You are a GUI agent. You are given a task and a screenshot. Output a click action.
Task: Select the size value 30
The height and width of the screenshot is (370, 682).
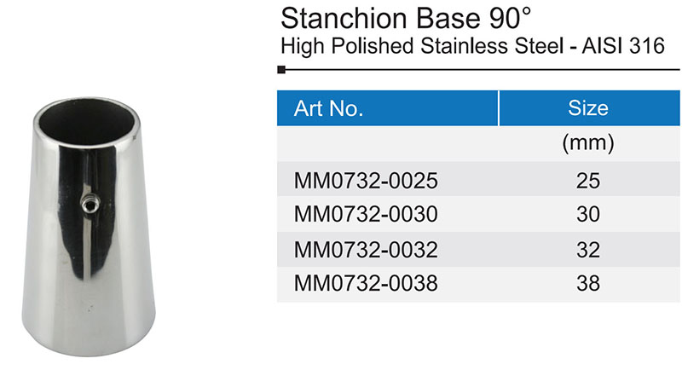[588, 215]
